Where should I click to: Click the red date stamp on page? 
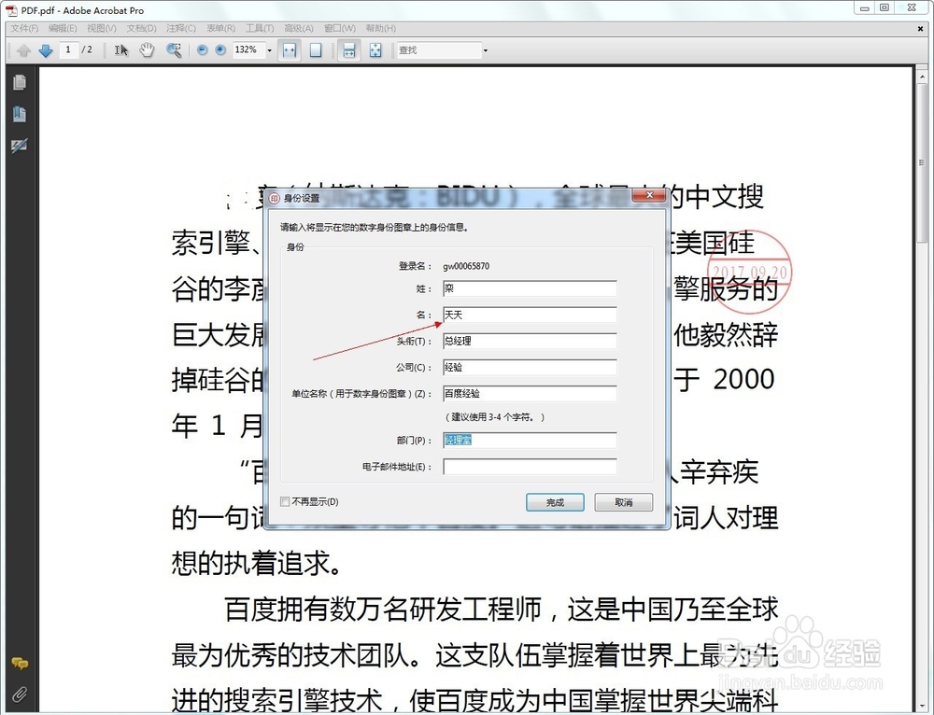pos(749,272)
